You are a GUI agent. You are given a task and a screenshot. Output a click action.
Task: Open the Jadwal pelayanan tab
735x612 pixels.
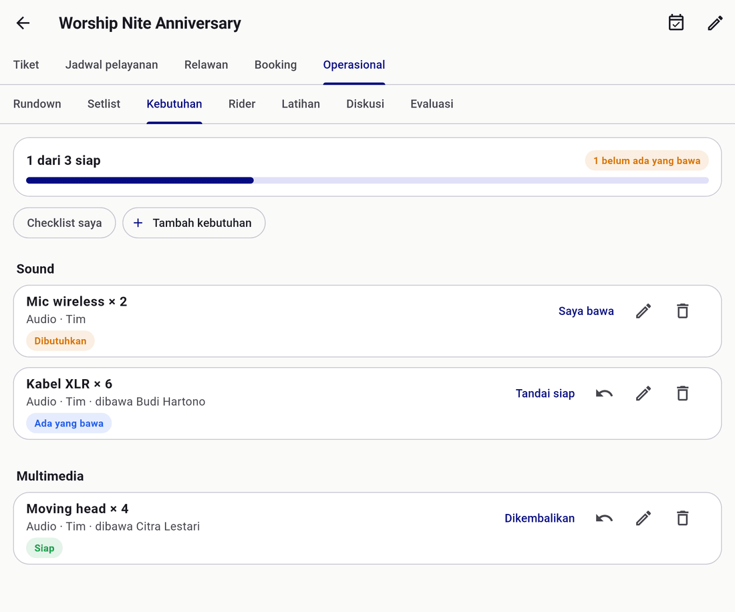(x=112, y=65)
